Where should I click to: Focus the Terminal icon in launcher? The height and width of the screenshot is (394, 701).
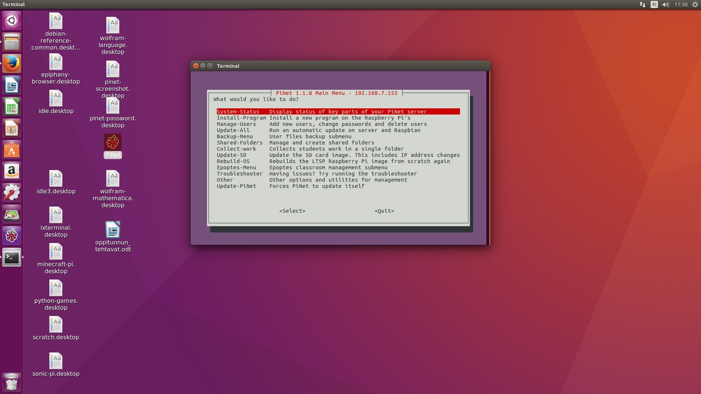12,257
